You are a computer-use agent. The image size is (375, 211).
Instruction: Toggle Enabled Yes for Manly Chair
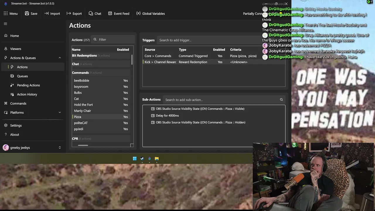125,111
